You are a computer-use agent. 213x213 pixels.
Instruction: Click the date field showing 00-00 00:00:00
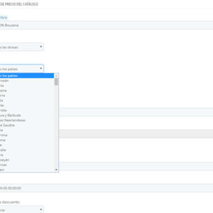106,188
